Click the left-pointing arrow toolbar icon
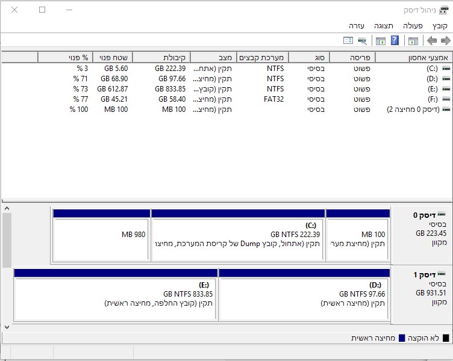Image resolution: width=453 pixels, height=361 pixels. pyautogui.click(x=432, y=41)
